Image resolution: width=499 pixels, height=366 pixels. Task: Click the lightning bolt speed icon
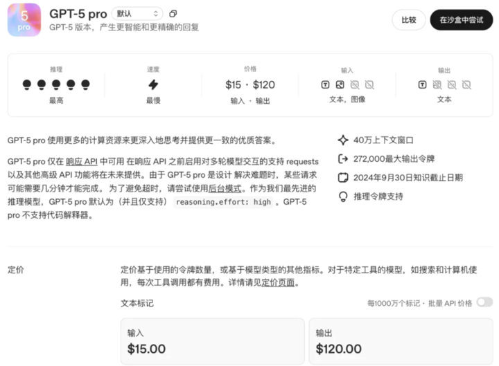pos(153,84)
